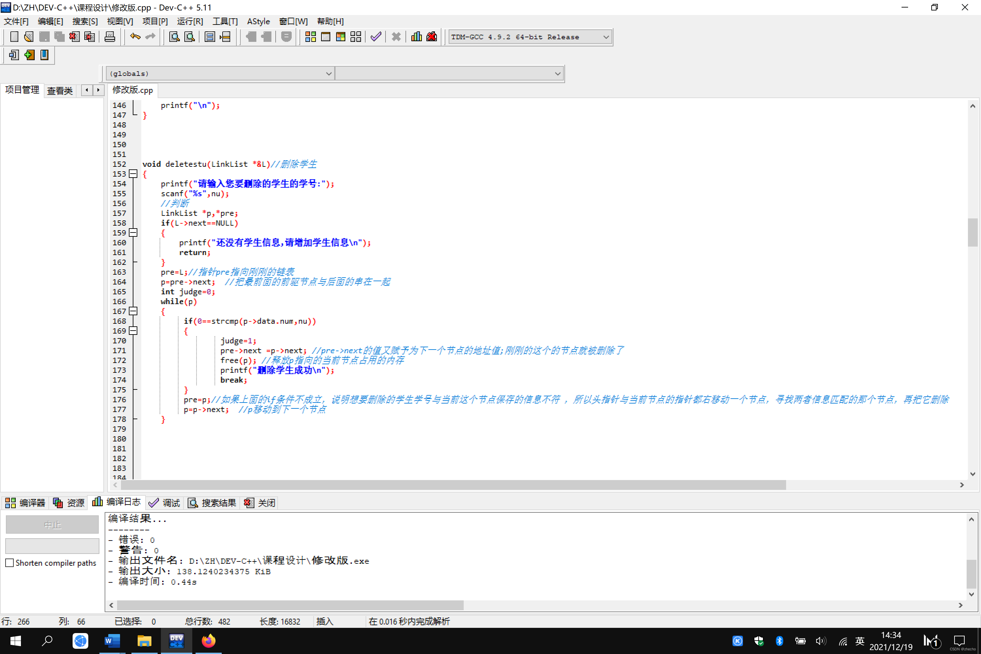Image resolution: width=981 pixels, height=654 pixels.
Task: Click the Undo arrow icon
Action: coord(135,37)
